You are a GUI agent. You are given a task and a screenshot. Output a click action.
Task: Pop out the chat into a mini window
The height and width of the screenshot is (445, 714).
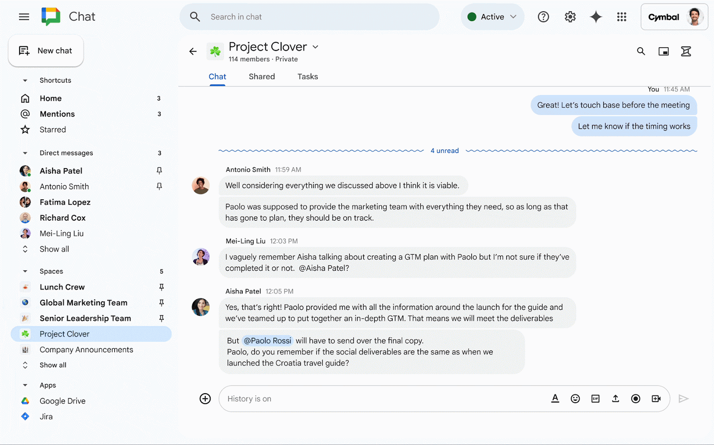tap(664, 51)
